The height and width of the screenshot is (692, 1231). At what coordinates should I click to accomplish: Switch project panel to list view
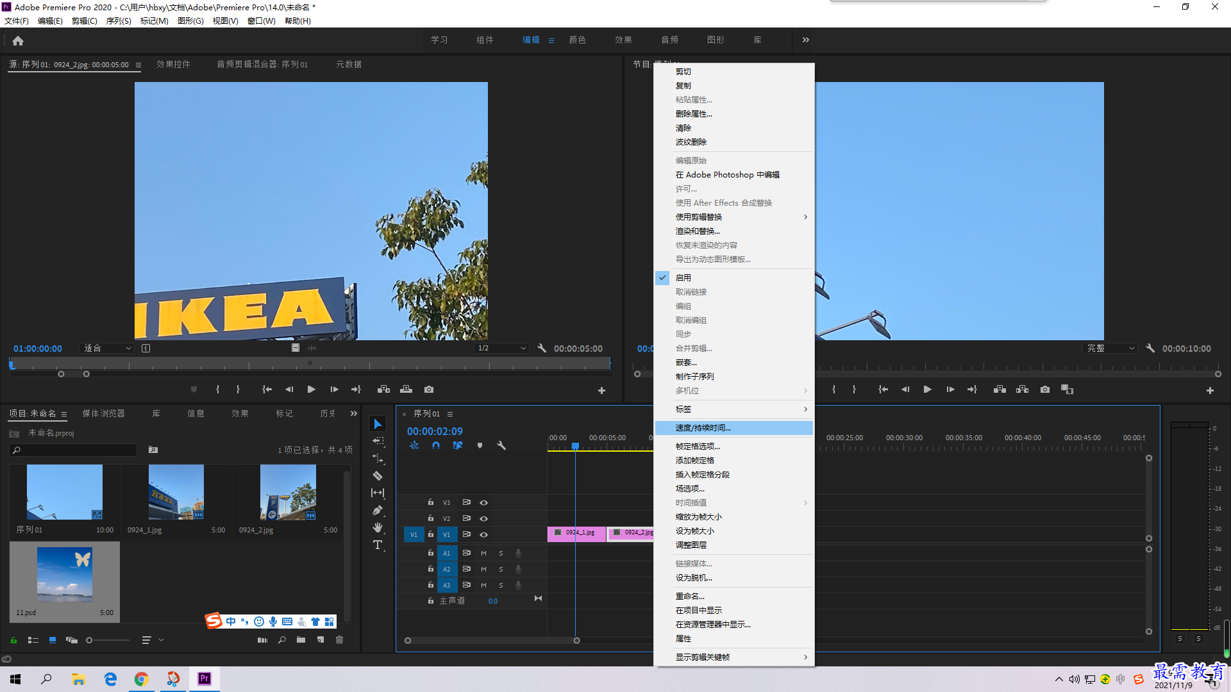tap(33, 639)
